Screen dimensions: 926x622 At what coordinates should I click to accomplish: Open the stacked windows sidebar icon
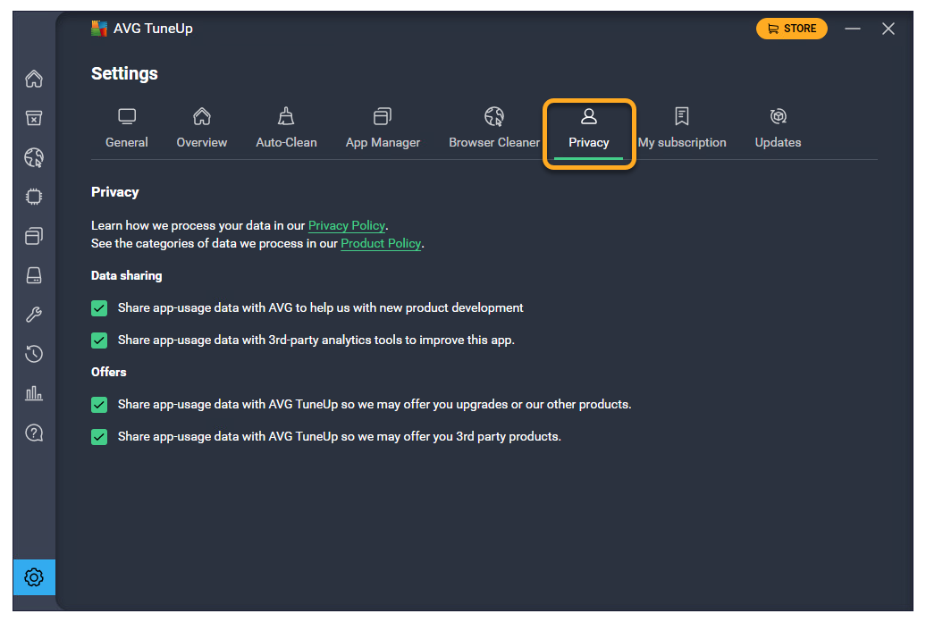click(x=34, y=236)
